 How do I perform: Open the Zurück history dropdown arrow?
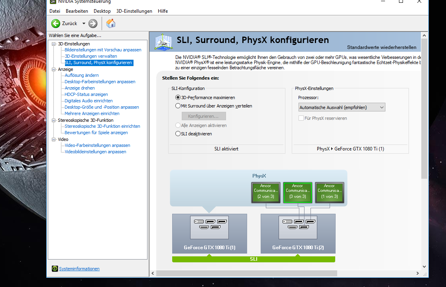84,23
